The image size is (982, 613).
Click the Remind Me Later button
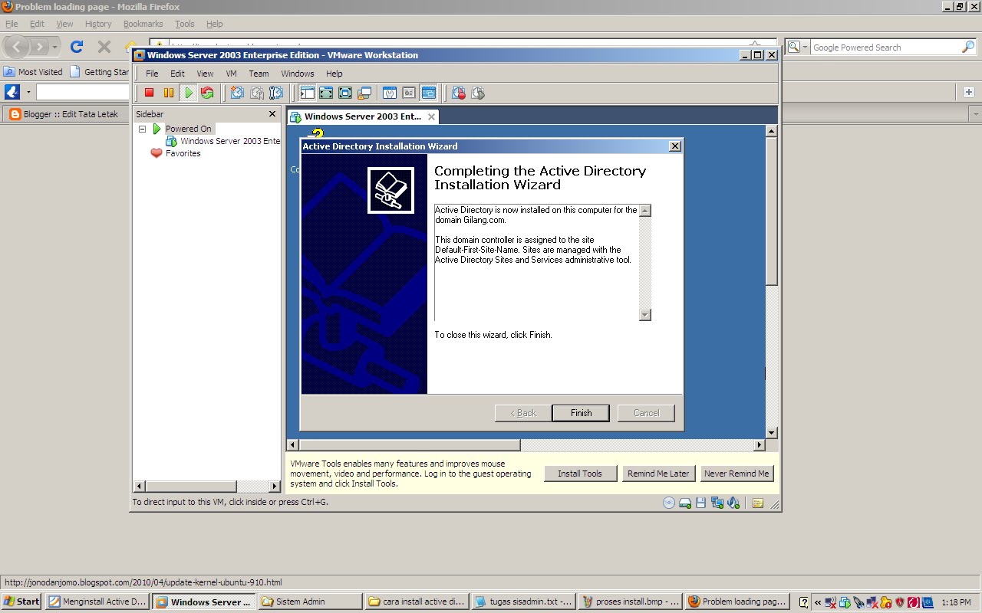[x=658, y=474]
